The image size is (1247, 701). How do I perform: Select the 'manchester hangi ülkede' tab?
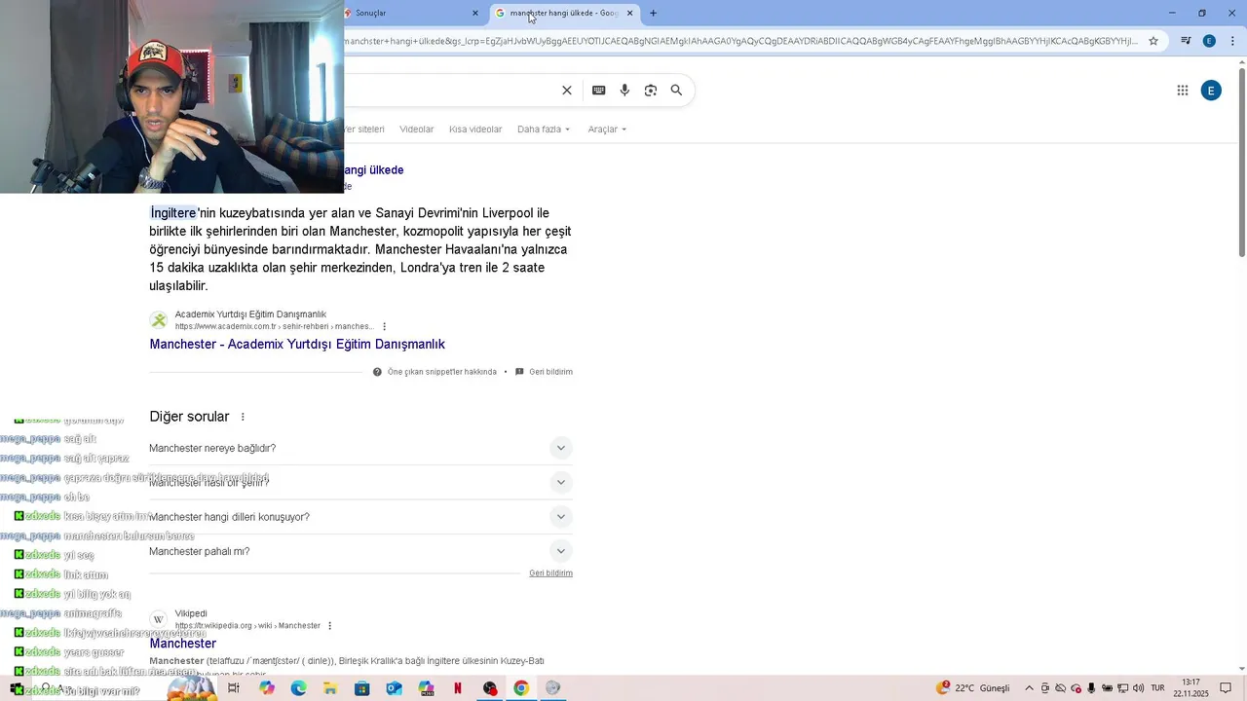point(565,13)
